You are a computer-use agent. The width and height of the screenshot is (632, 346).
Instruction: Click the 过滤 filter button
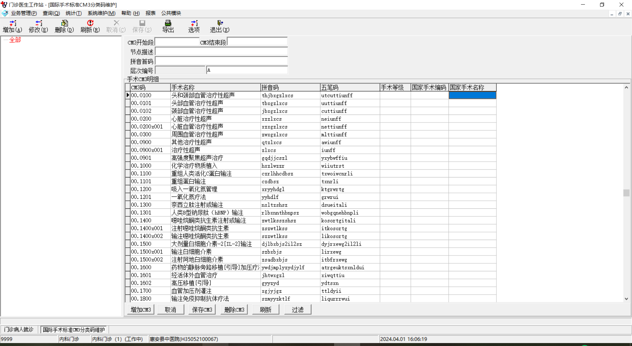pos(298,310)
